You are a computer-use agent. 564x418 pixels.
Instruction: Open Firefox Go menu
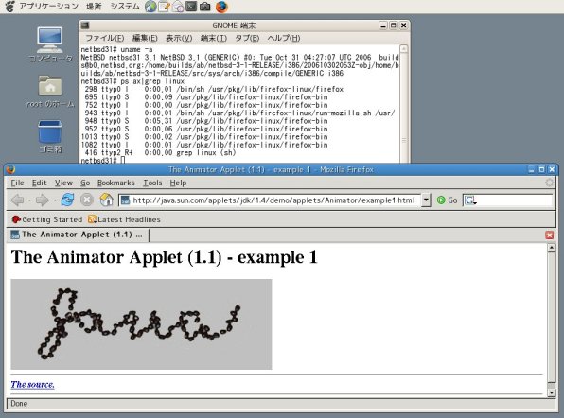pos(85,183)
